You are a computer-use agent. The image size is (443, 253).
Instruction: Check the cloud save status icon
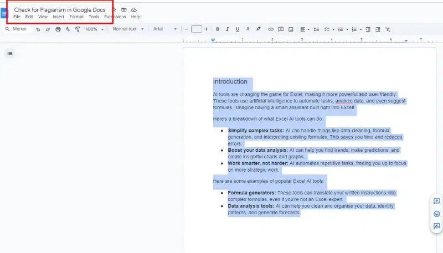pyautogui.click(x=134, y=9)
